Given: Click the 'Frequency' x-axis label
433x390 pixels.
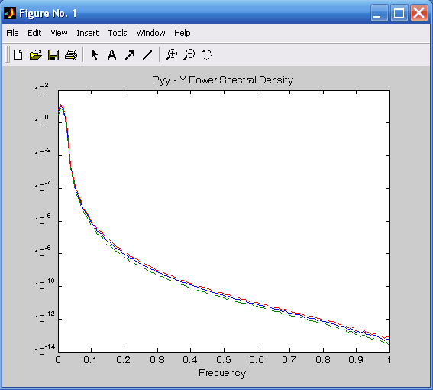Looking at the screenshot, I should pyautogui.click(x=222, y=373).
